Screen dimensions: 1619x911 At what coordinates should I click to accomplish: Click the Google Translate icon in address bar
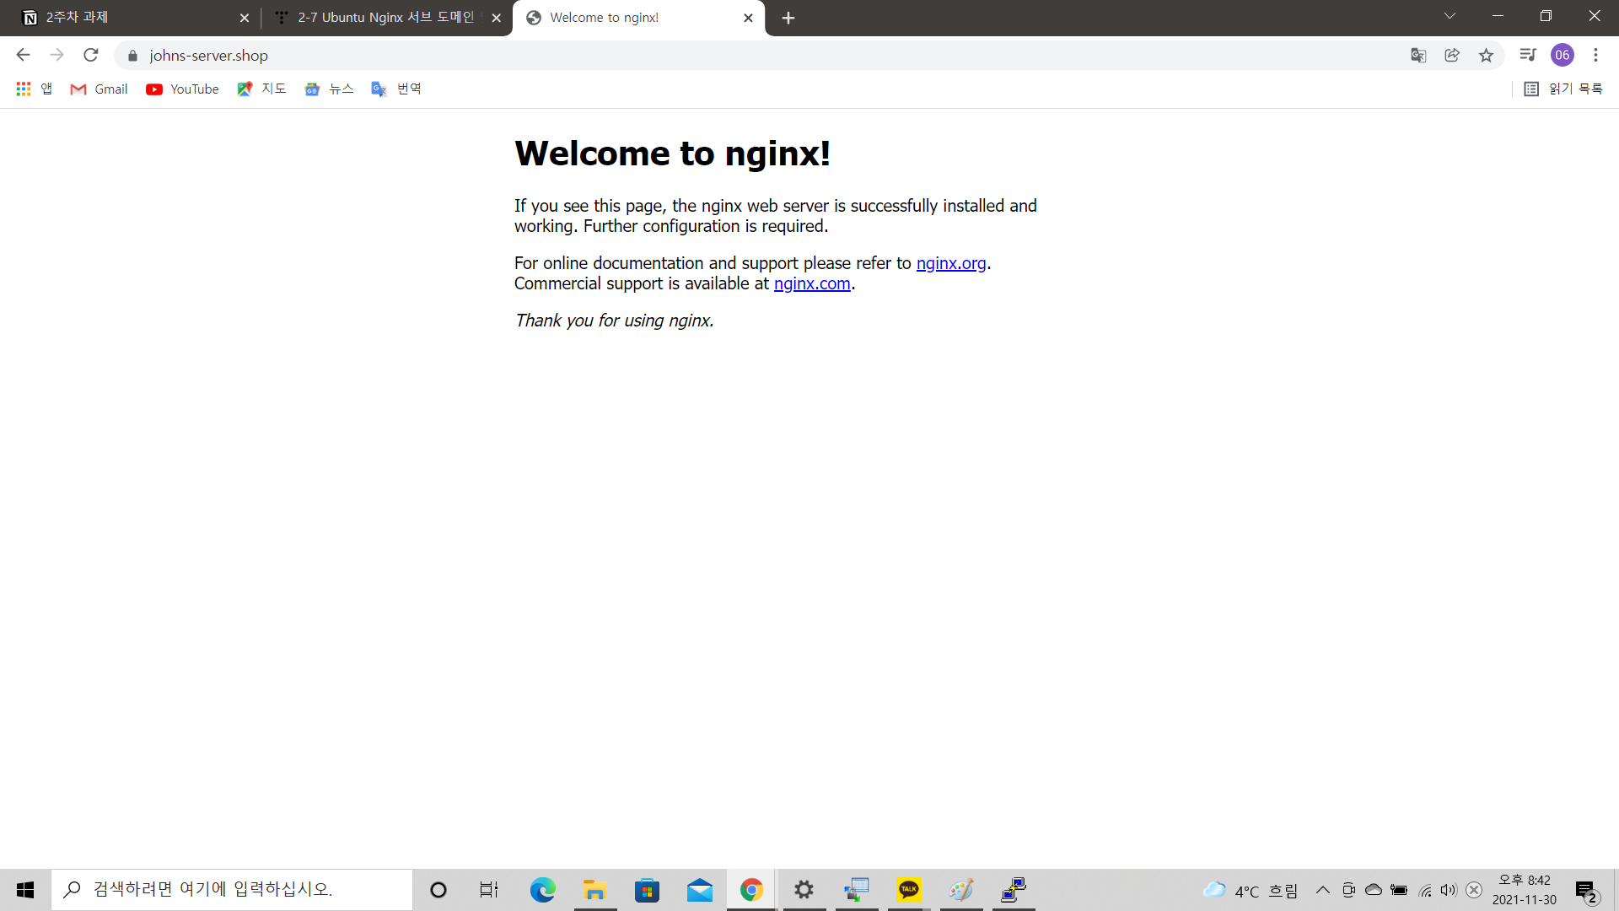[x=1418, y=55]
